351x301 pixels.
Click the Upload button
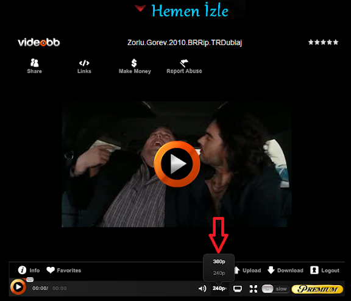pyautogui.click(x=247, y=270)
